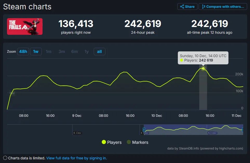Image resolution: width=250 pixels, height=163 pixels.
Task: Click the ranking icon before Compare
Action: coord(204,6)
